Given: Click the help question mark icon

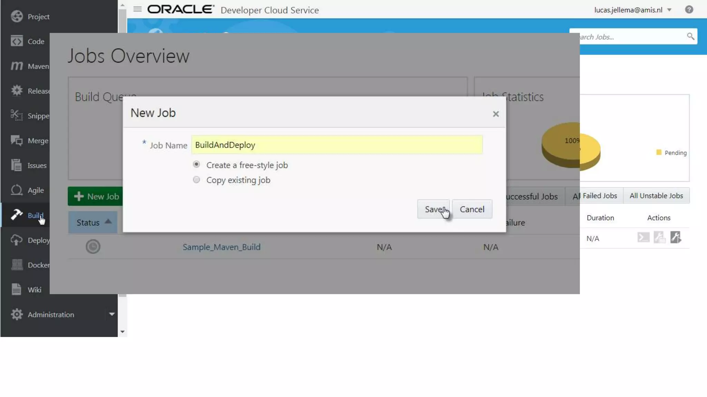Looking at the screenshot, I should (689, 10).
